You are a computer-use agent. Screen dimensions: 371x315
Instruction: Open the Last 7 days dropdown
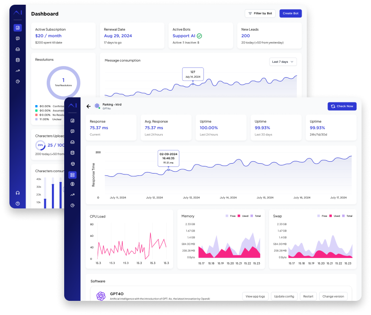click(x=283, y=62)
